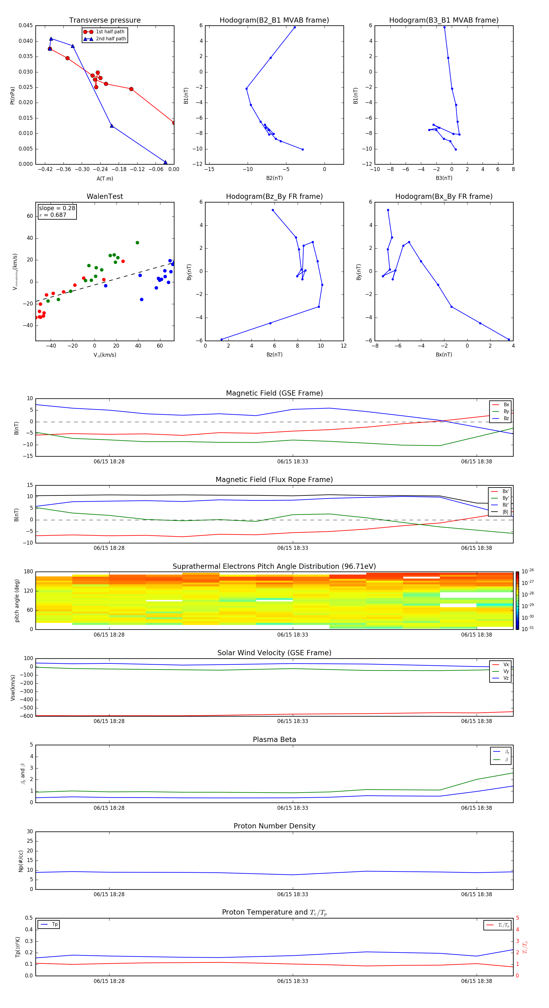Click the 'Np(#/cc)' y-axis label

coord(21,861)
